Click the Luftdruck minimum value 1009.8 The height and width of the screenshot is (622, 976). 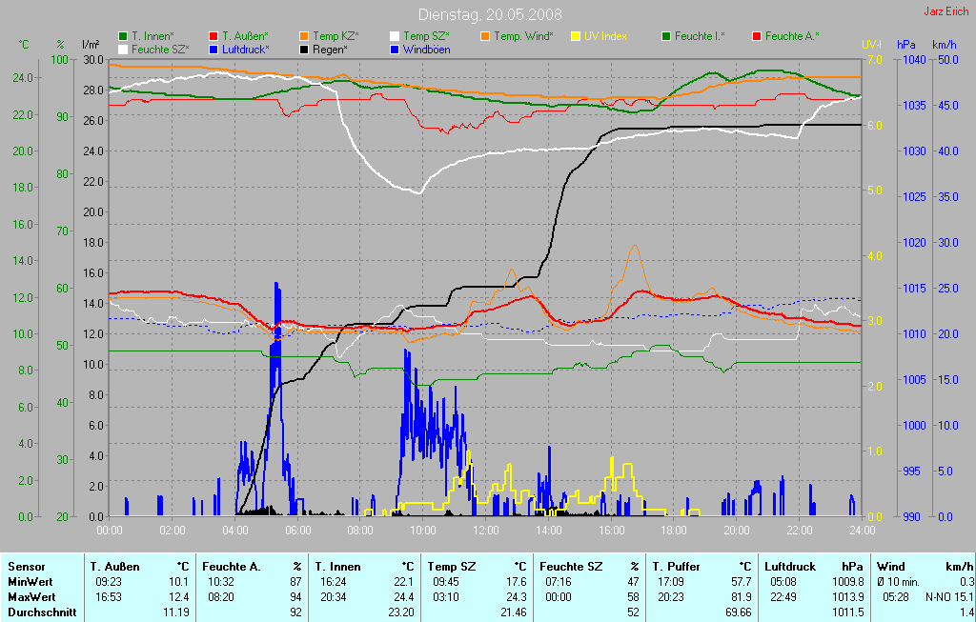pos(847,582)
